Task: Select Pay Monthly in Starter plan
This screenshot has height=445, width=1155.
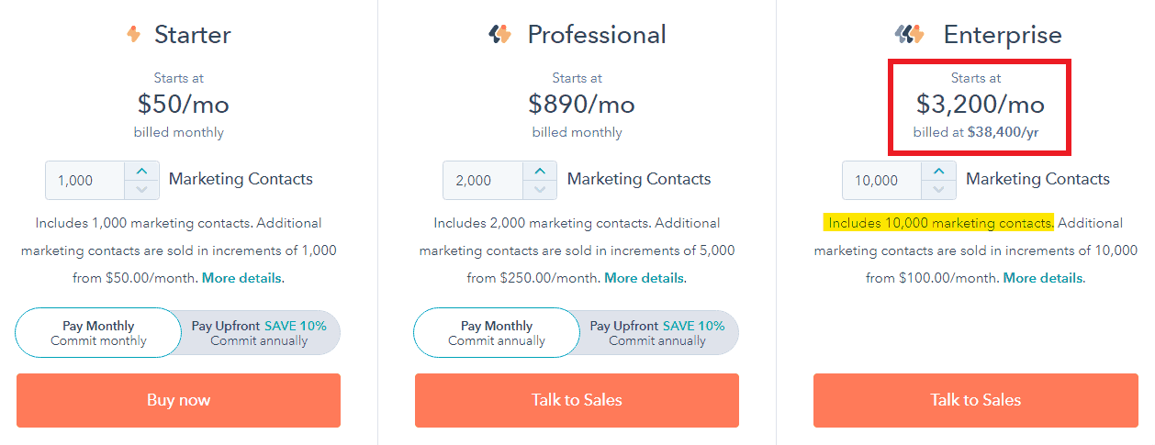Action: 98,332
